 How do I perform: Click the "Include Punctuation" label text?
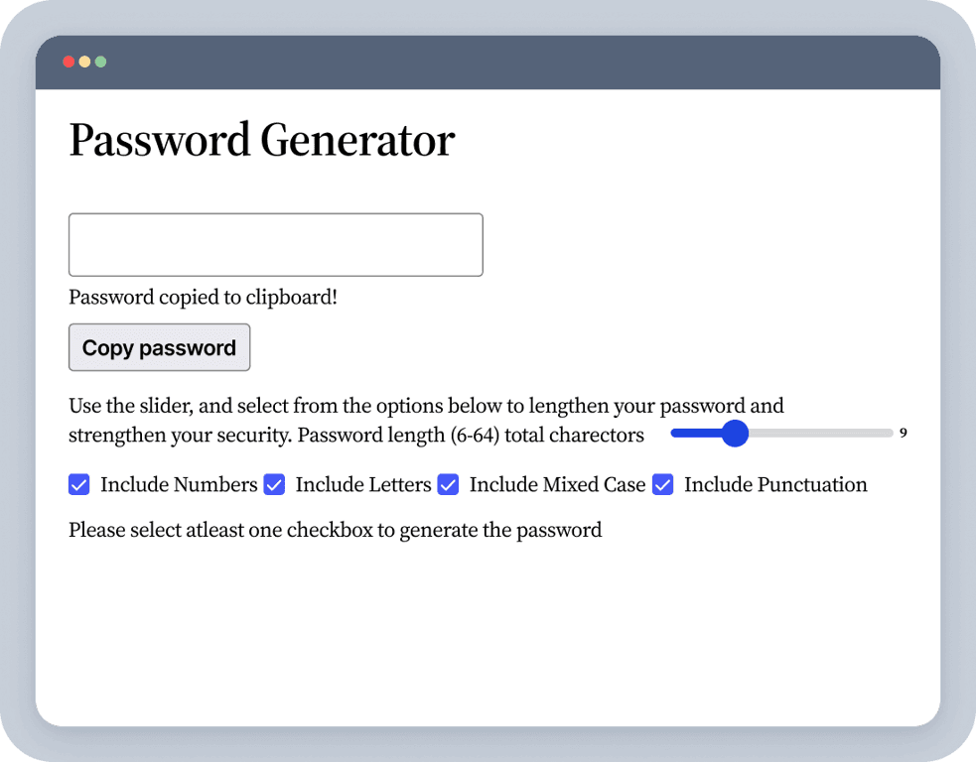(x=775, y=485)
